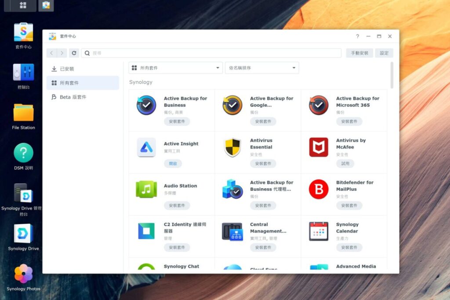Click the 設定 button
Screen dimensions: 450x300
384,53
